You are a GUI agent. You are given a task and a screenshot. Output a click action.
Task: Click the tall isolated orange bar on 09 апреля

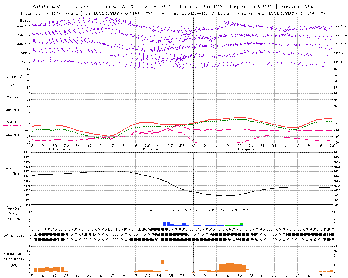coord(163,262)
